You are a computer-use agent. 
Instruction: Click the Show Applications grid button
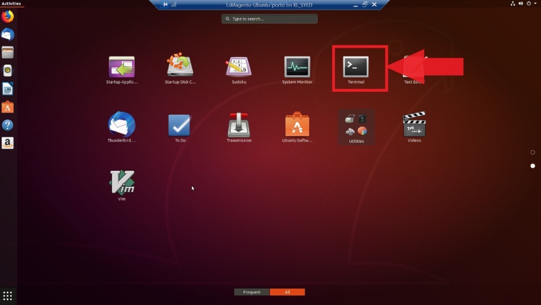point(7,295)
